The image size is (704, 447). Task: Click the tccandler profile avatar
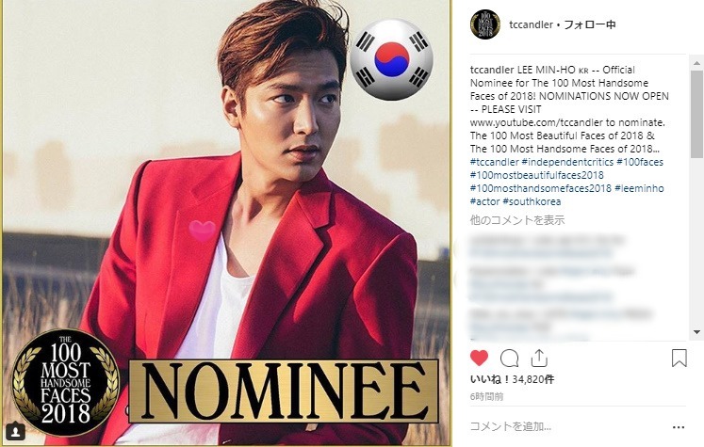485,24
